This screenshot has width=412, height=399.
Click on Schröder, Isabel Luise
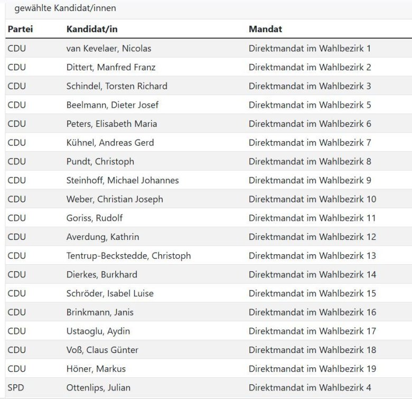[110, 293]
